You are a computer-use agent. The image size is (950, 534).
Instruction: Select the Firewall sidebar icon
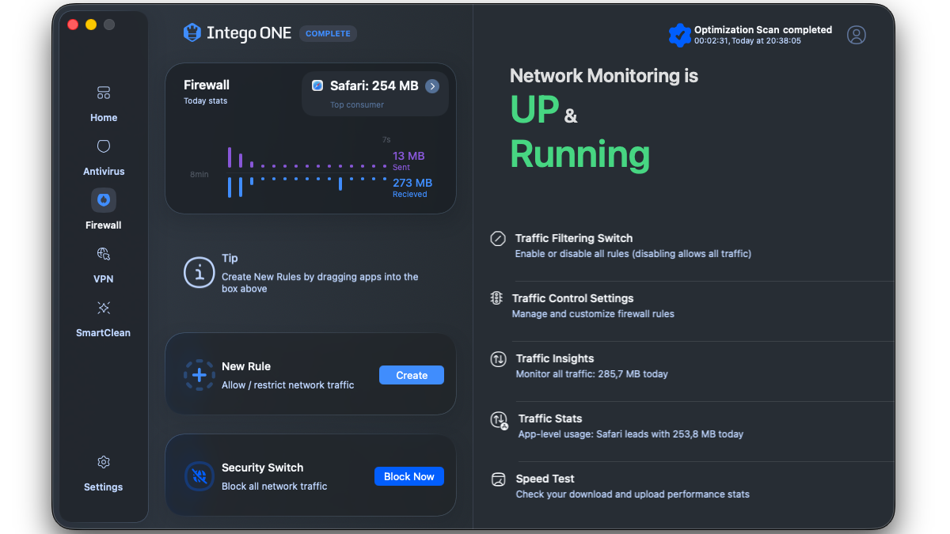(x=104, y=201)
